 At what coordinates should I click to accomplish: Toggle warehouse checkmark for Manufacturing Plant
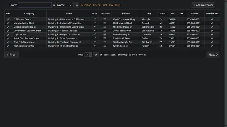pos(212,23)
